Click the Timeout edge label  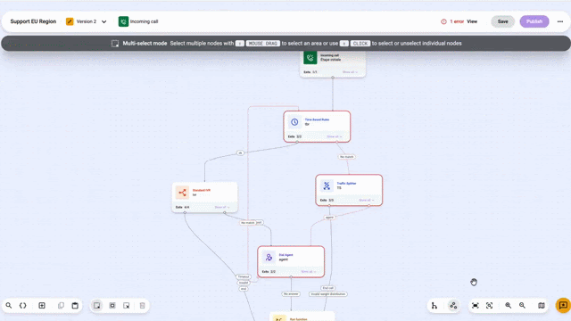tap(244, 276)
